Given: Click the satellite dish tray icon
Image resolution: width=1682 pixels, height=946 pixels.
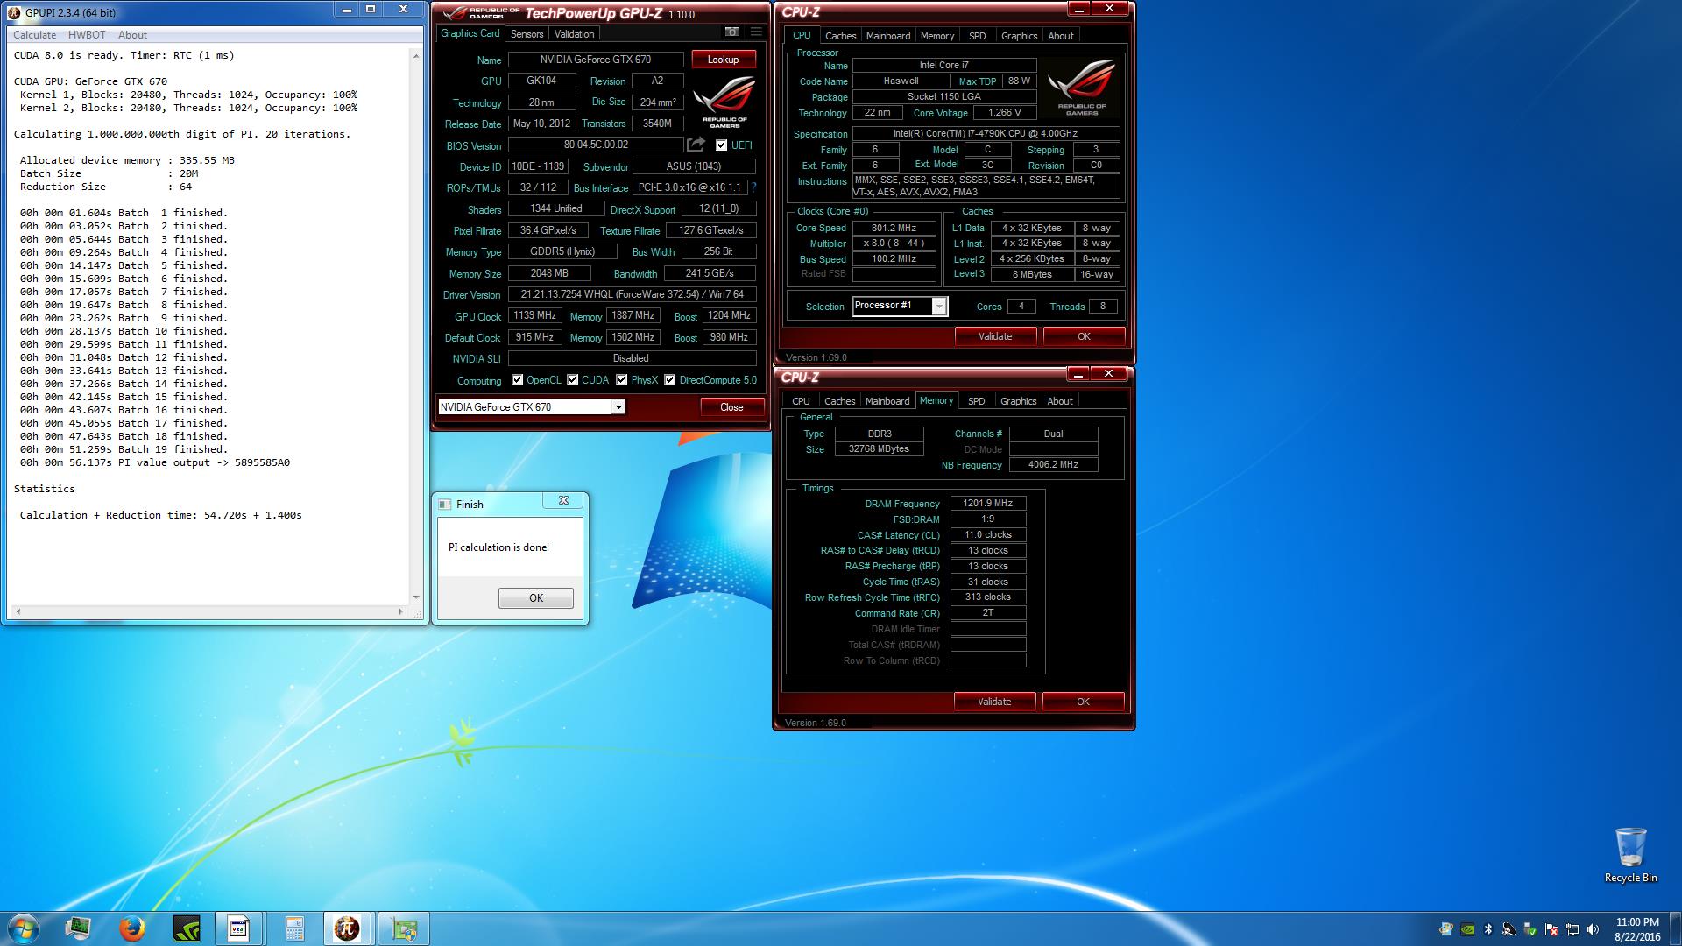Looking at the screenshot, I should [x=1509, y=929].
